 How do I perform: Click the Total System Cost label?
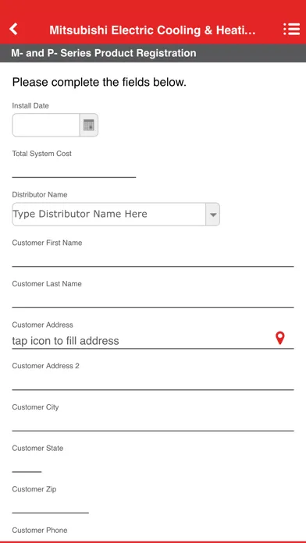click(x=42, y=154)
